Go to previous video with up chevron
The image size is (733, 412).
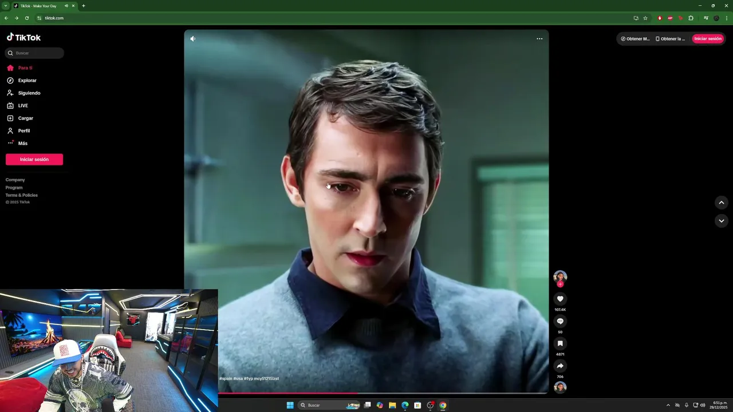722,203
